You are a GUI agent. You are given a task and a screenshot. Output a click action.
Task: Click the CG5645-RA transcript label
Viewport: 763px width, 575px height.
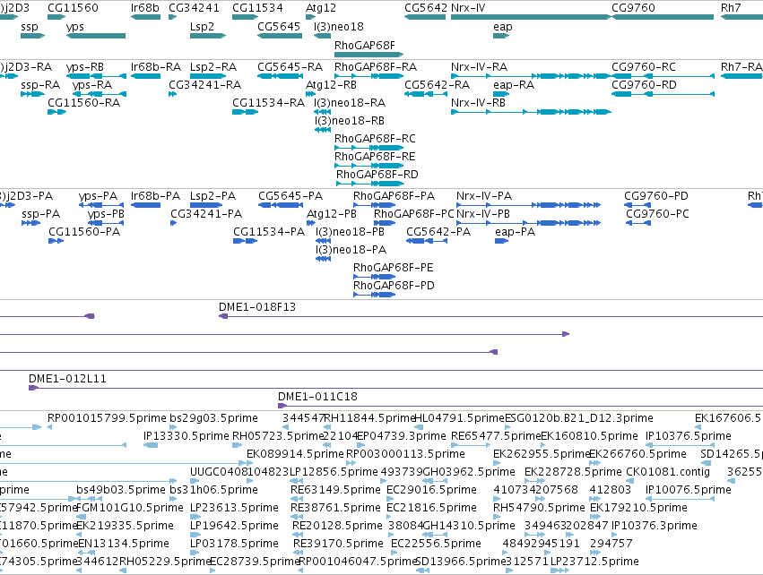pyautogui.click(x=290, y=67)
